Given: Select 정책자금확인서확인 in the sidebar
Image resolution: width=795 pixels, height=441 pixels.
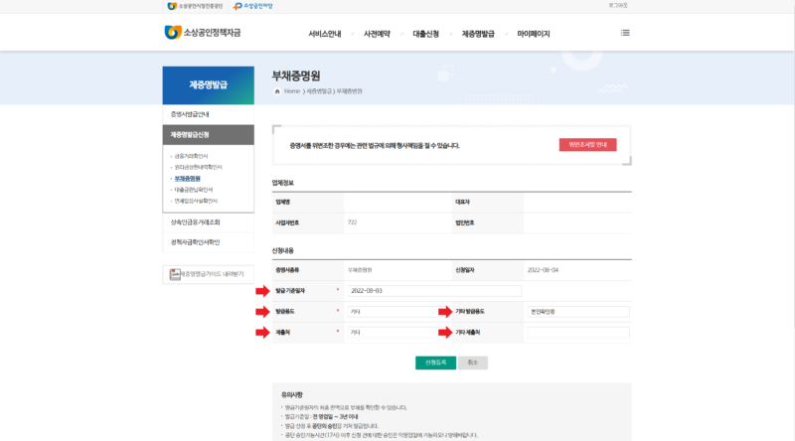Looking at the screenshot, I should pyautogui.click(x=209, y=242).
